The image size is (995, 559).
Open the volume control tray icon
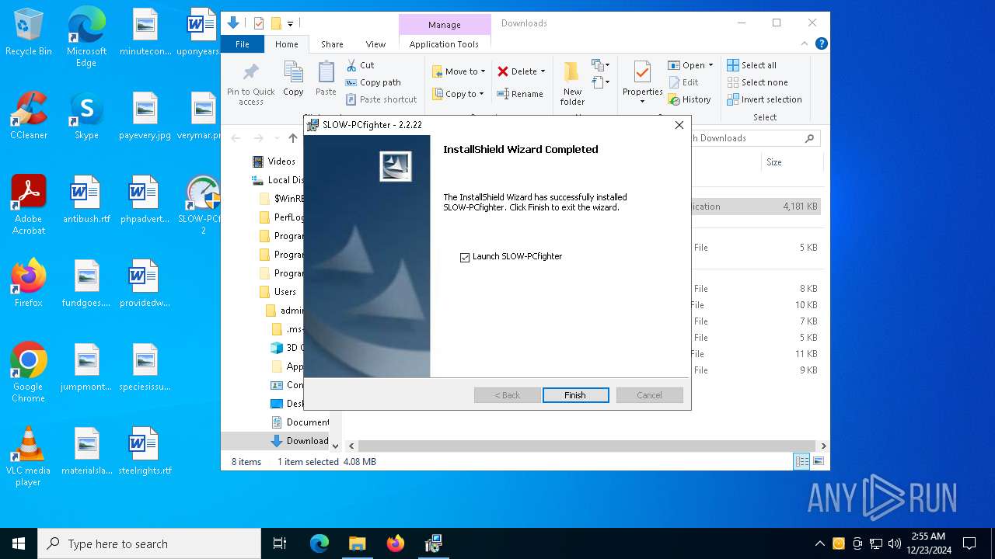(895, 543)
